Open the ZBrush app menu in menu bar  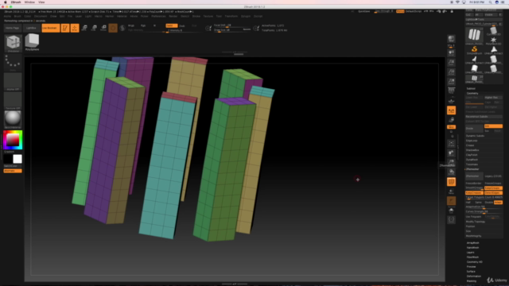16,2
